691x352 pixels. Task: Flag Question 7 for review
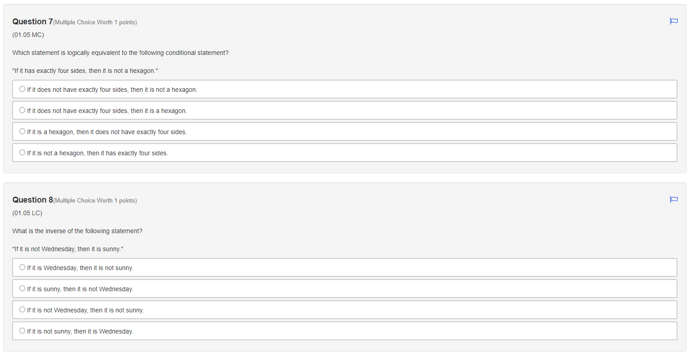point(673,21)
